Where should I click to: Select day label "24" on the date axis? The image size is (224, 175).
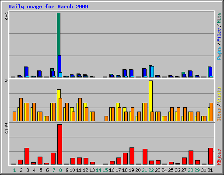point(164,170)
